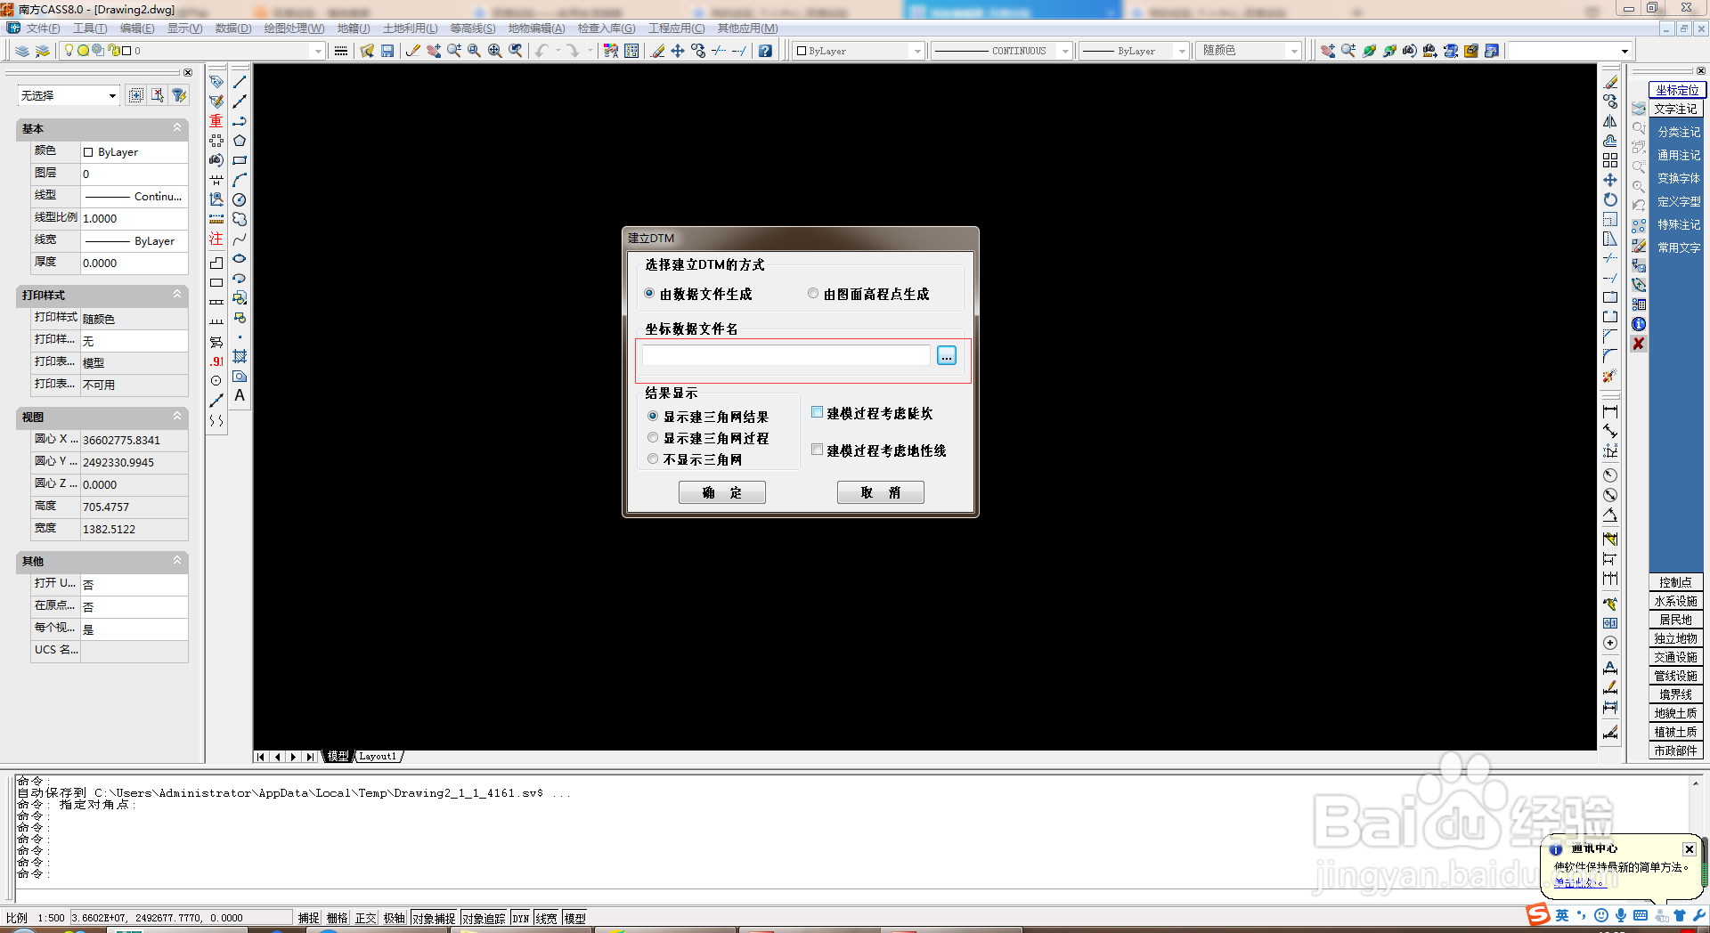The image size is (1710, 933).
Task: Click the red 注 annotation icon
Action: point(216,239)
